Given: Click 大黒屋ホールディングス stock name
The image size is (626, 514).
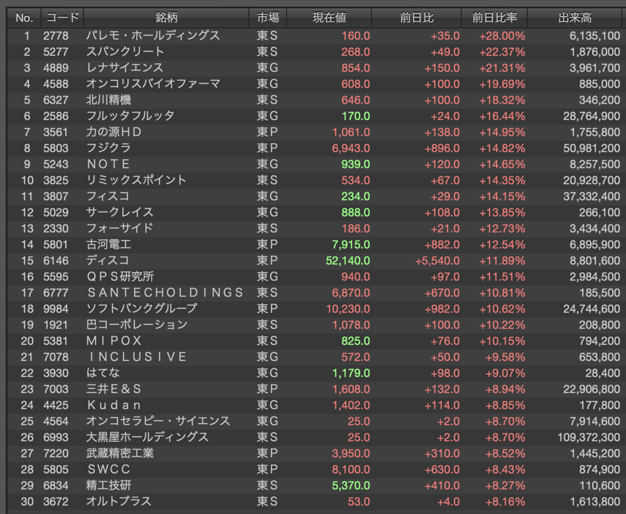Looking at the screenshot, I should tap(147, 437).
